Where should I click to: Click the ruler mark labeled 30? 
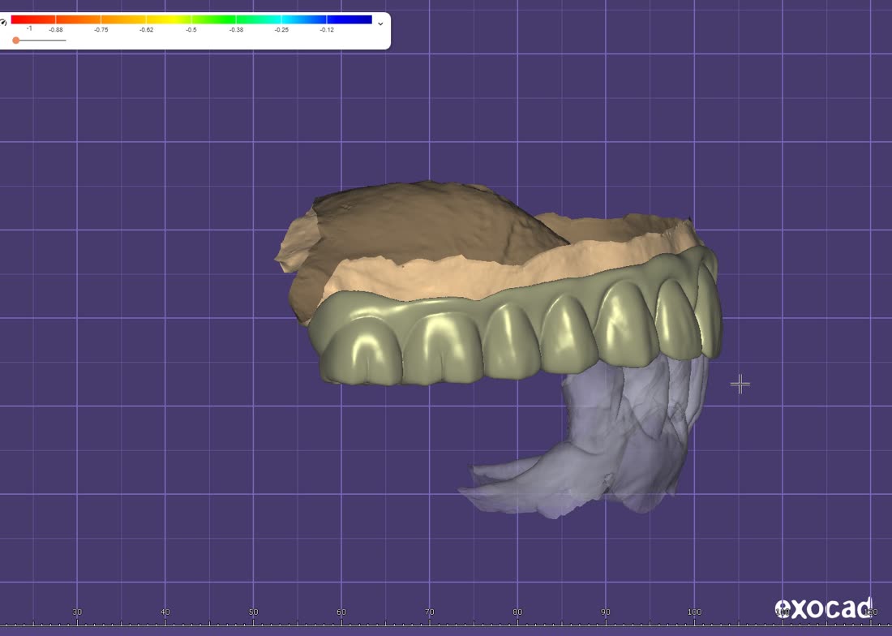[77, 612]
